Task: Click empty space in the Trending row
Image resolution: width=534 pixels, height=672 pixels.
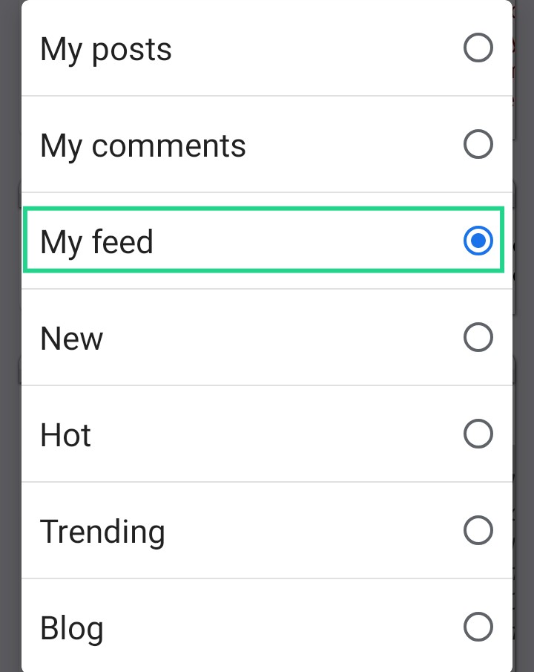Action: click(311, 531)
